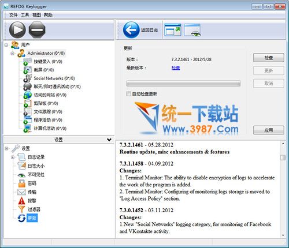
Task: Click the changelog scroll up arrow
Action: click(x=283, y=144)
